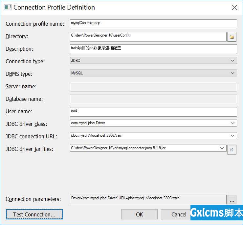Confirm the profile with OK
Screen dimensions: 243x225
click(139, 214)
